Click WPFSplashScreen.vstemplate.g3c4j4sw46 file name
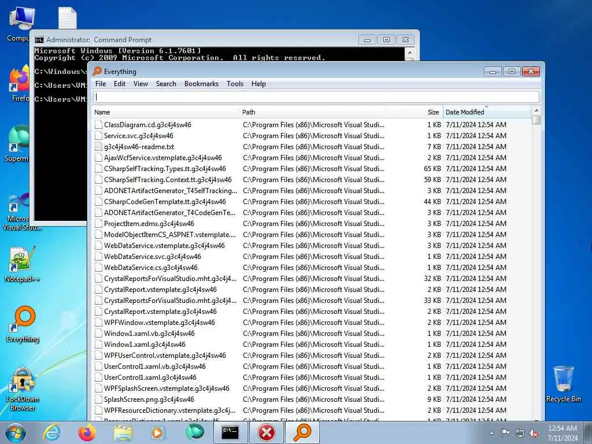Viewport: 592px width, 444px height. coord(166,388)
